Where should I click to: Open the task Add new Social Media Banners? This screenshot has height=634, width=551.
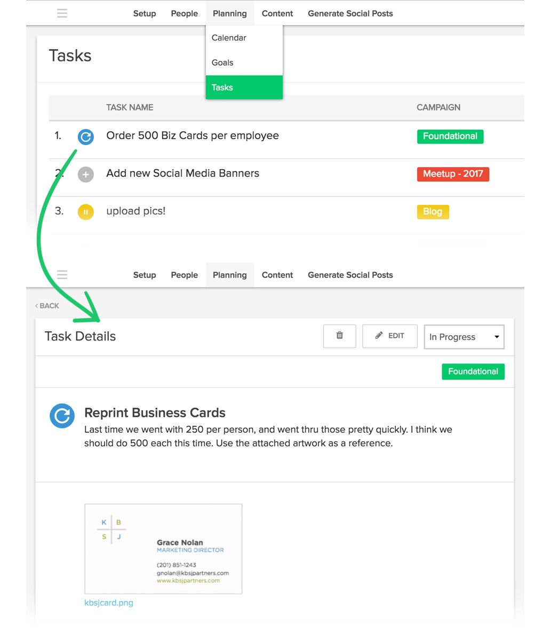pyautogui.click(x=183, y=173)
